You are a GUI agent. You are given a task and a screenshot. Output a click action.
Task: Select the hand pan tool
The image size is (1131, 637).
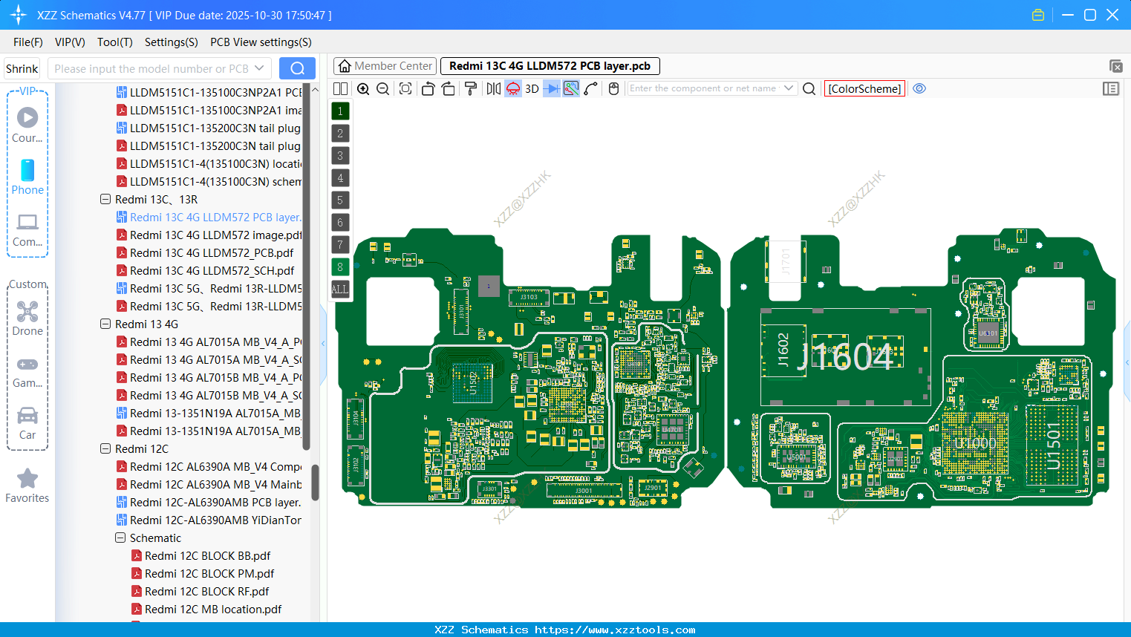coord(613,88)
